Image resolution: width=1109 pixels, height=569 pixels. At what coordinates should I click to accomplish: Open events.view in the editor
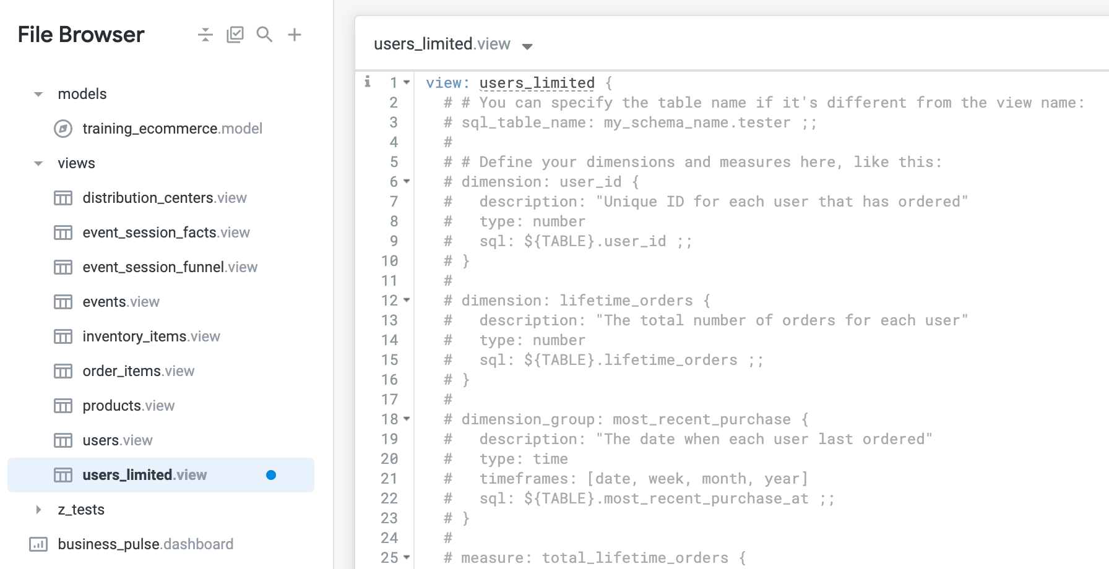pyautogui.click(x=121, y=302)
